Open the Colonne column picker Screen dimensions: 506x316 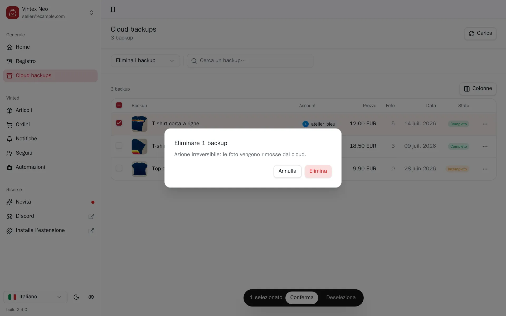(478, 89)
